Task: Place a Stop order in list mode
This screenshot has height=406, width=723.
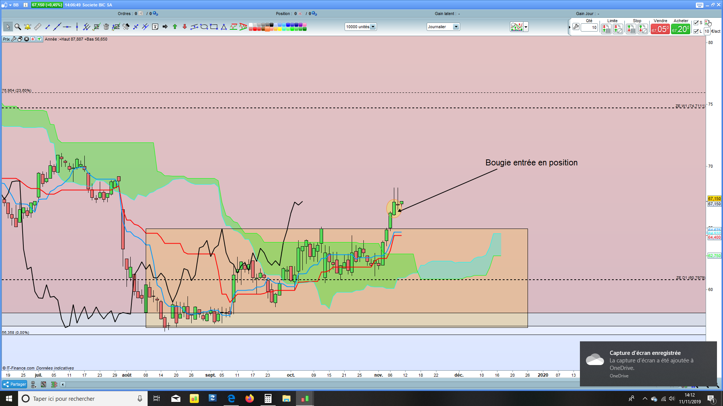Action: tap(631, 29)
